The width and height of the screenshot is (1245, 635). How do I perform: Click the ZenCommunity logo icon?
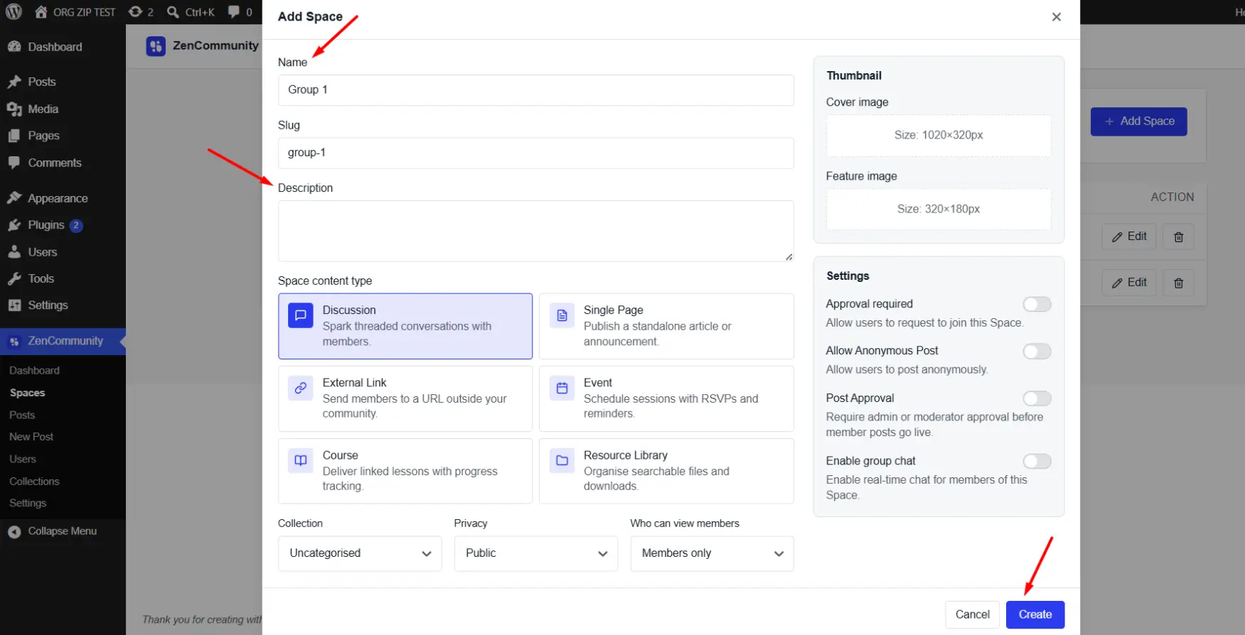tap(156, 46)
